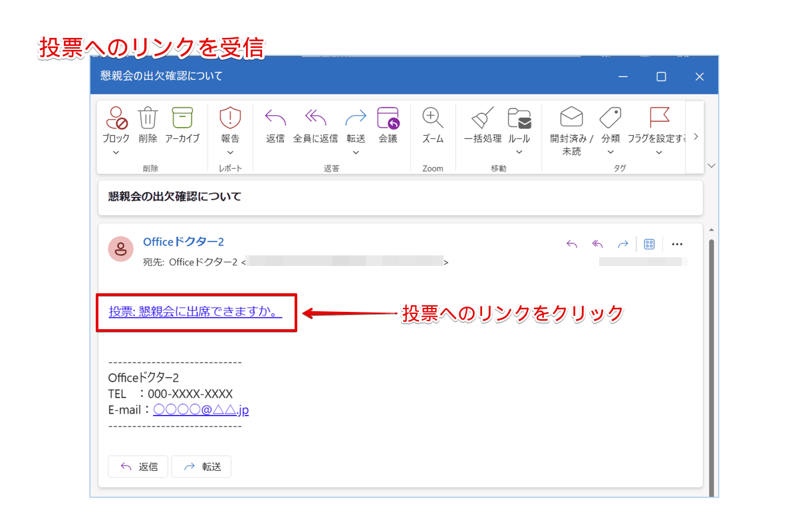Open the 投票 voting link
This screenshot has height=532, width=798.
(x=196, y=312)
